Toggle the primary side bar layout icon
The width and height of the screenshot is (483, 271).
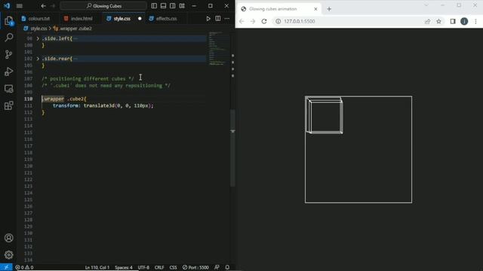pos(154,6)
